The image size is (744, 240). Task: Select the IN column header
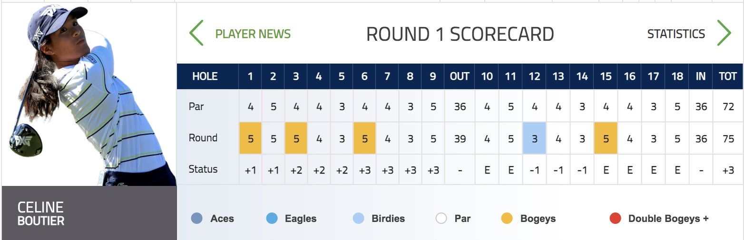(x=701, y=76)
